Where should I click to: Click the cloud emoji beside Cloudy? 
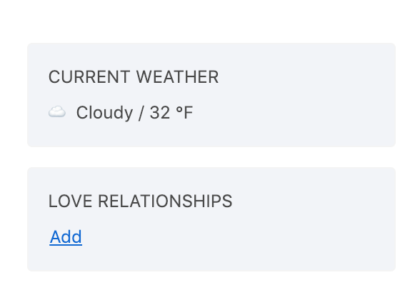point(57,112)
